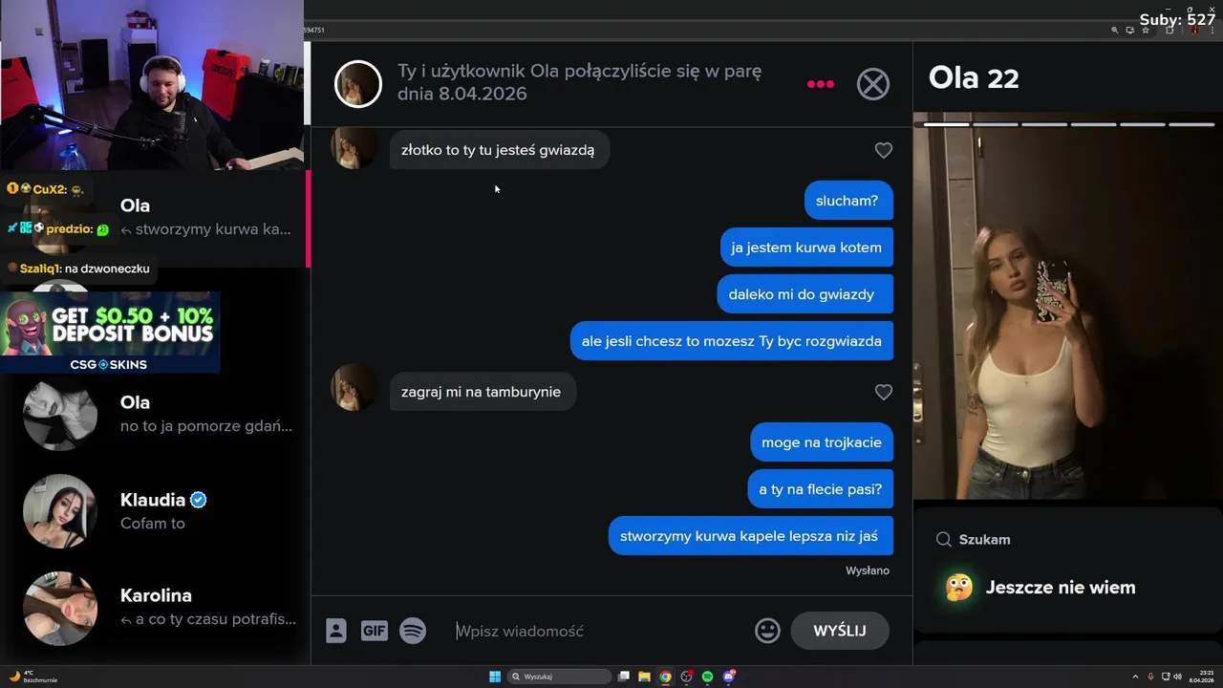Screen dimensions: 1223x688
Task: View Ola's profile mirror selfie photo
Action: click(x=1067, y=311)
